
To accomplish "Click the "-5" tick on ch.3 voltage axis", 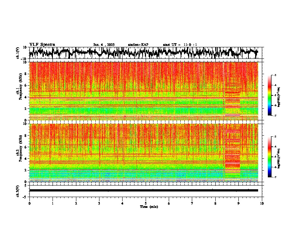I will tap(25, 197).
